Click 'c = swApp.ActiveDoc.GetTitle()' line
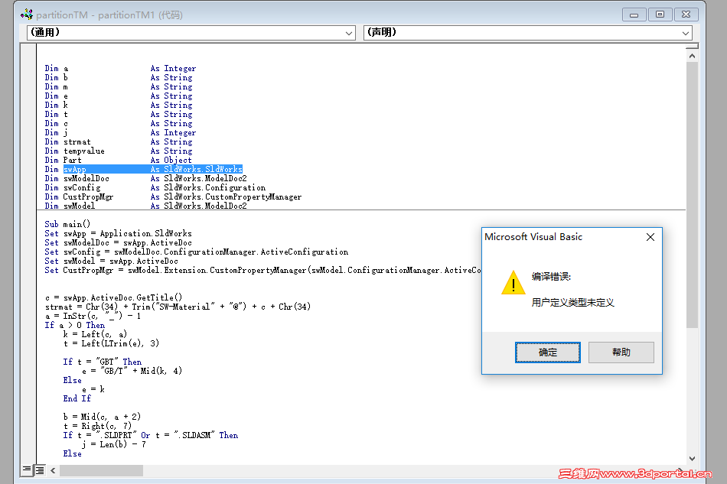727x484 pixels. 113,297
